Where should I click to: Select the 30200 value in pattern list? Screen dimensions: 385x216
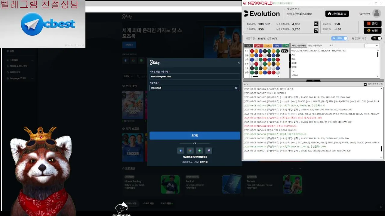click(x=294, y=75)
